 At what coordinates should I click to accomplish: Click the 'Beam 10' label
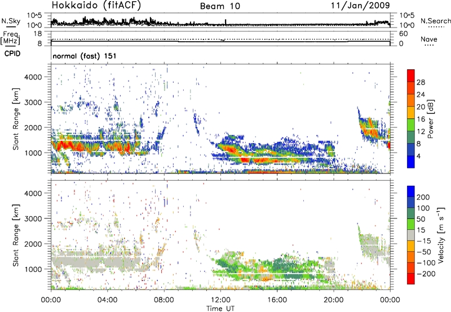220,6
